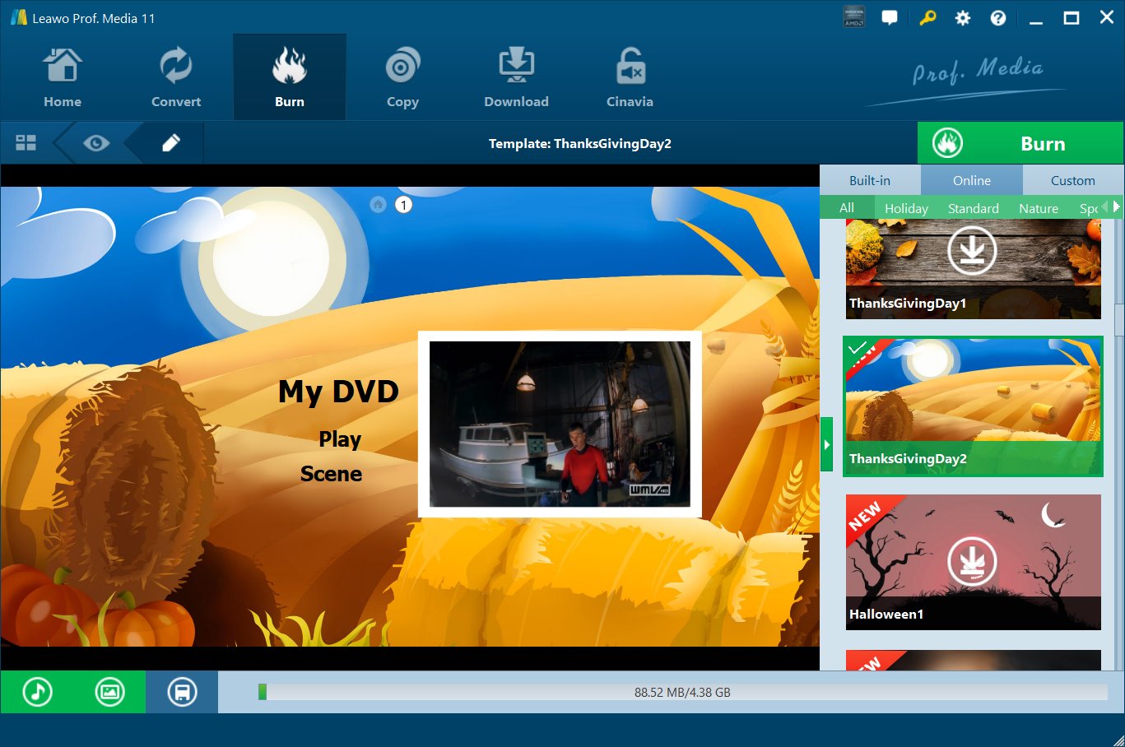Preview the menu with the eye icon
The width and height of the screenshot is (1125, 747).
(x=96, y=143)
